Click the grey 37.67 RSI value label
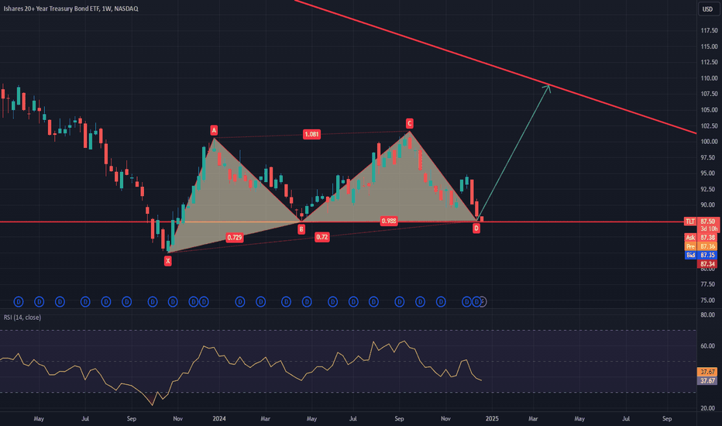 pos(708,381)
